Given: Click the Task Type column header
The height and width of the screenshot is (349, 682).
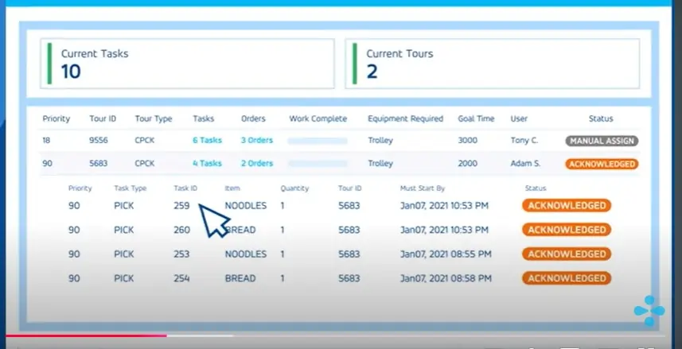Looking at the screenshot, I should click(130, 188).
